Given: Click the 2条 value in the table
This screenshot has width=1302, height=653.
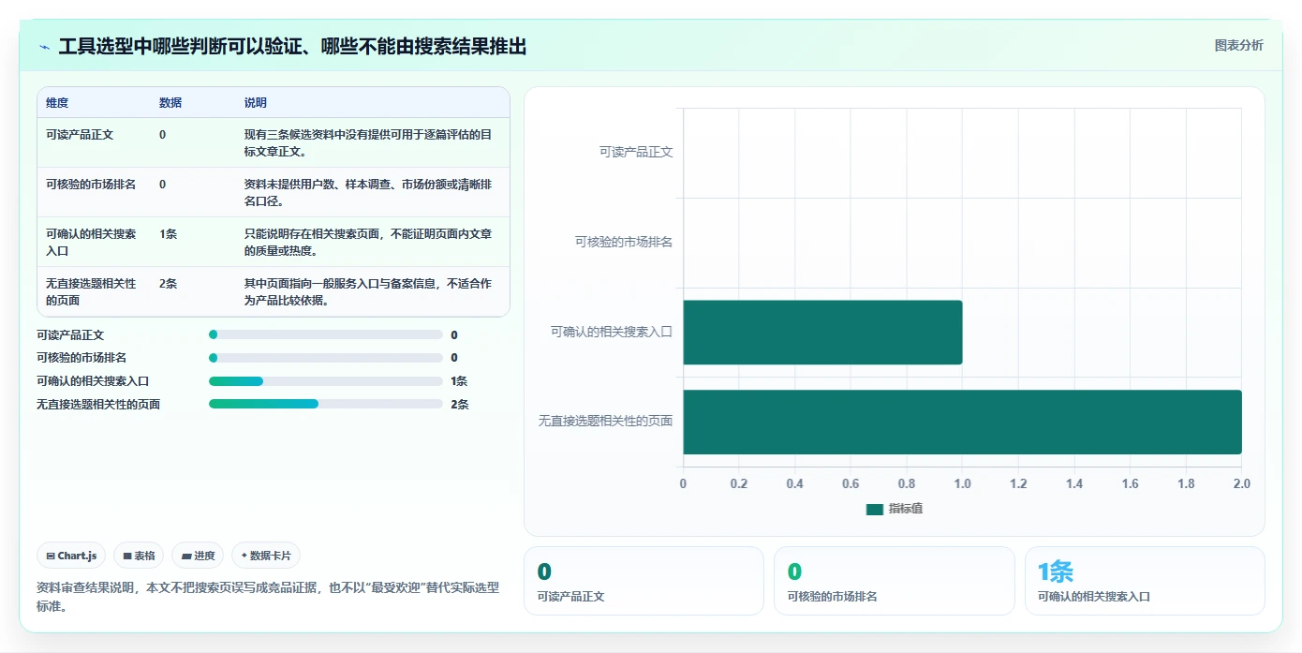Looking at the screenshot, I should pyautogui.click(x=169, y=284).
